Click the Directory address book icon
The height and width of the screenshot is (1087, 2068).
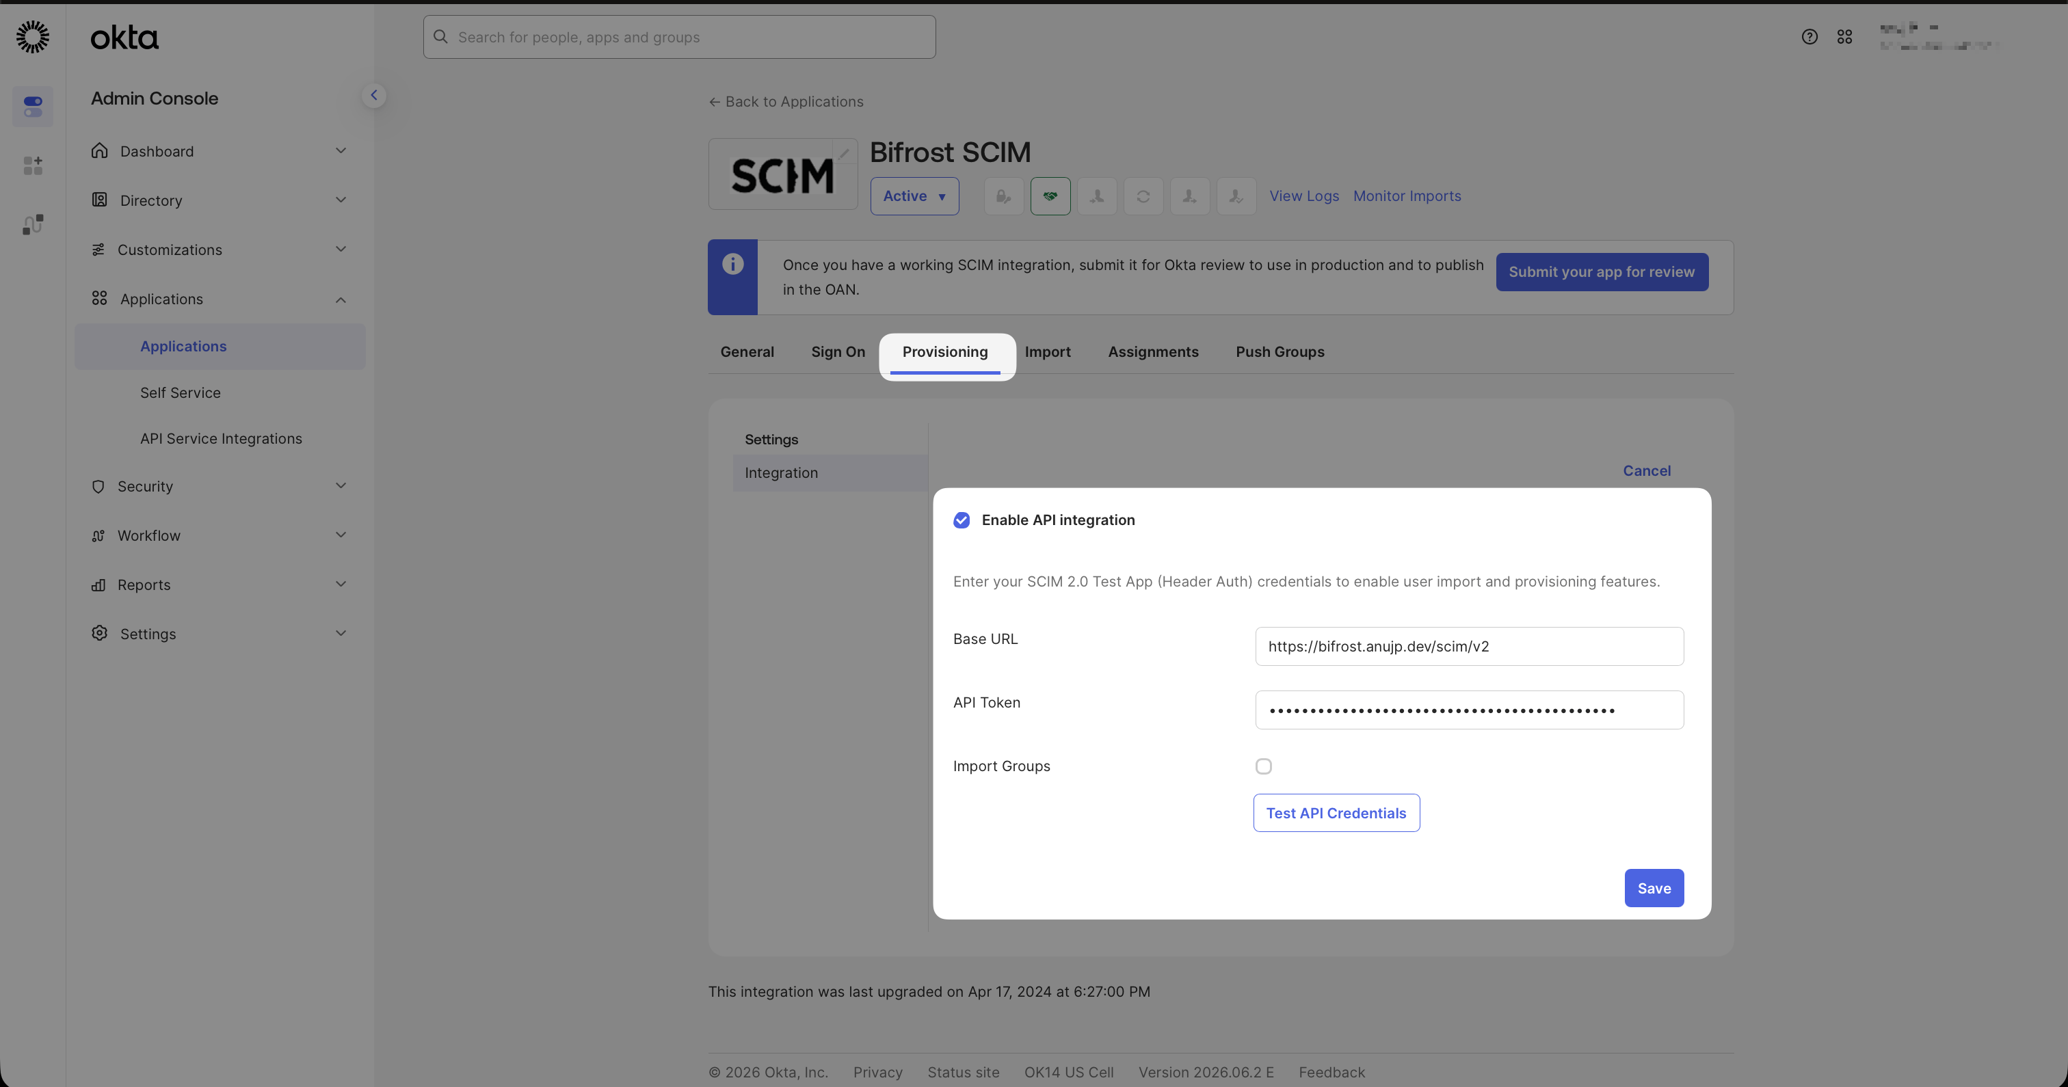pos(100,200)
